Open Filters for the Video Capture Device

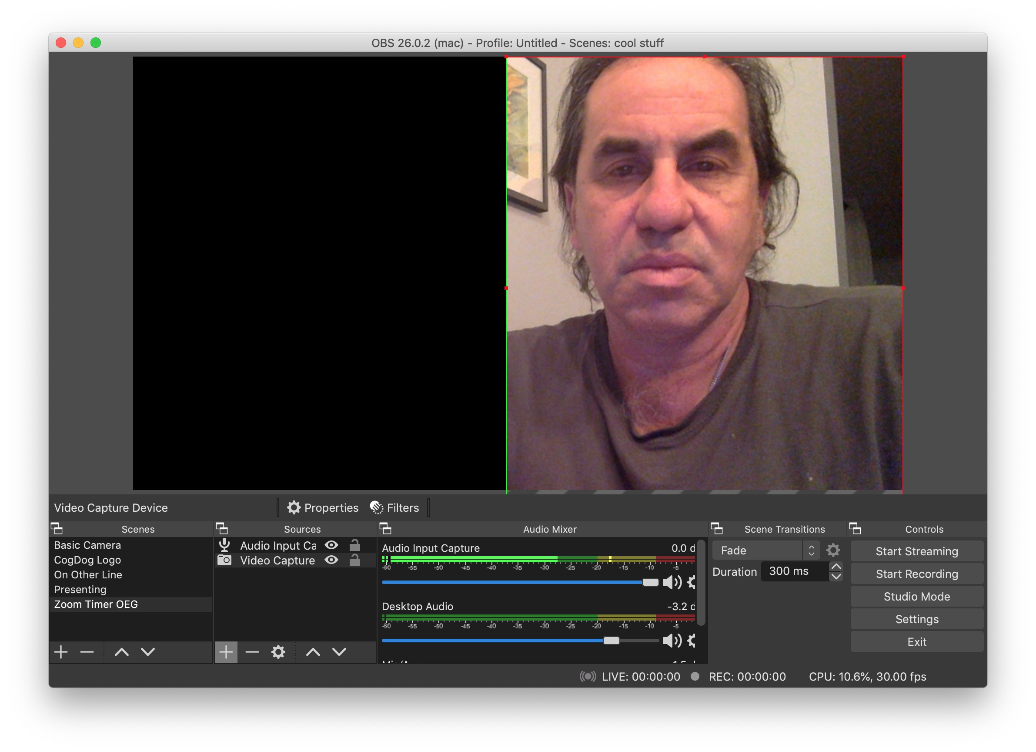395,507
